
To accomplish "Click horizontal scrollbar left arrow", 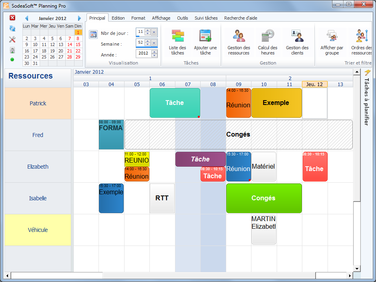I will click(8, 276).
